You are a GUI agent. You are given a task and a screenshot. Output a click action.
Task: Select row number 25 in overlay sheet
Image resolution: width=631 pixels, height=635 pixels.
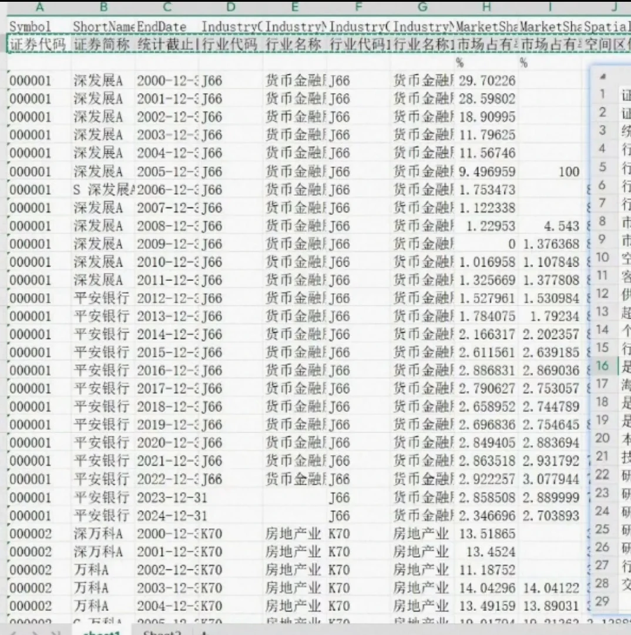603,529
